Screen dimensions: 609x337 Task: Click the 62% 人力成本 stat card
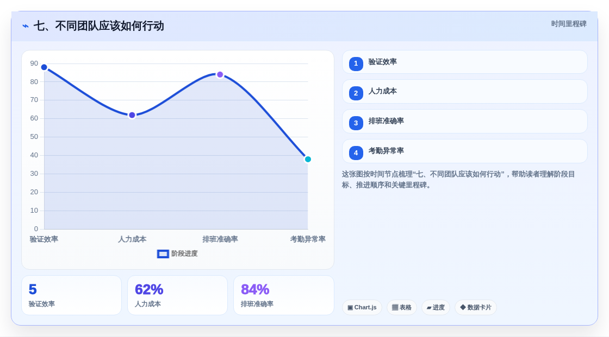[x=177, y=295]
